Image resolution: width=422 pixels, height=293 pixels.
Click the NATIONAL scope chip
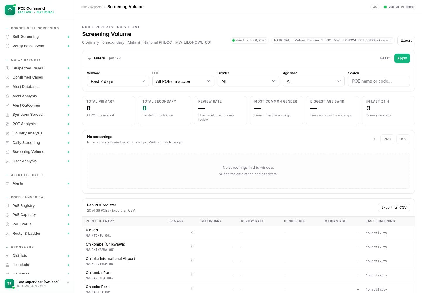(333, 40)
